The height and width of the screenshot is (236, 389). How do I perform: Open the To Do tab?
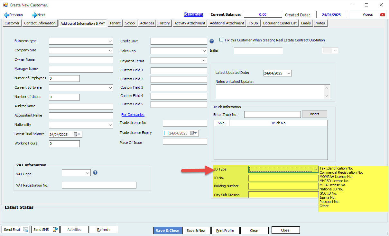pyautogui.click(x=253, y=23)
